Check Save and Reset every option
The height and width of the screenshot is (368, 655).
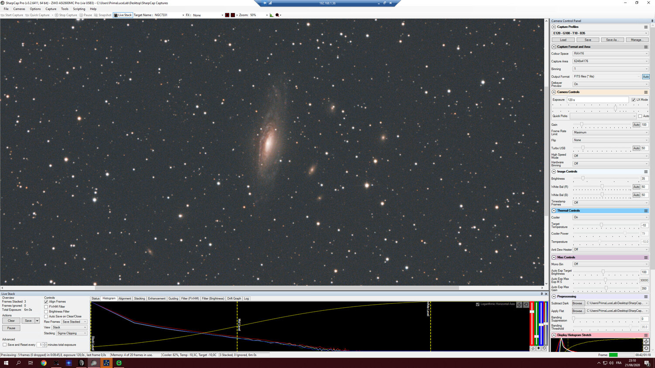4,345
